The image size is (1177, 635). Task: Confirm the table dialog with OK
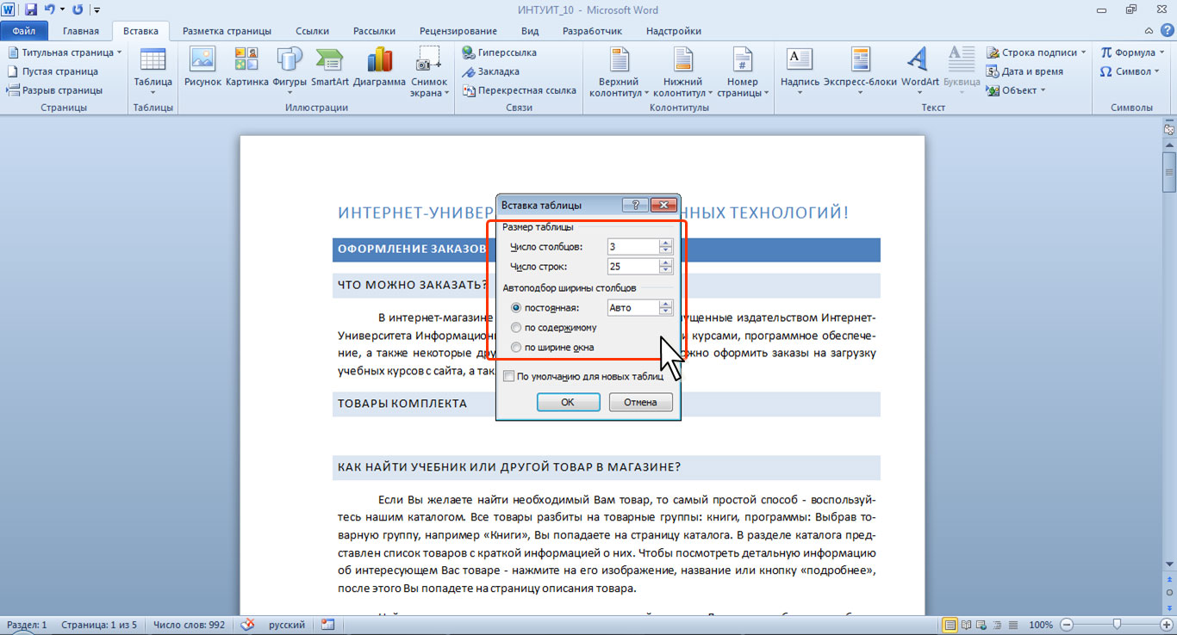(x=568, y=402)
